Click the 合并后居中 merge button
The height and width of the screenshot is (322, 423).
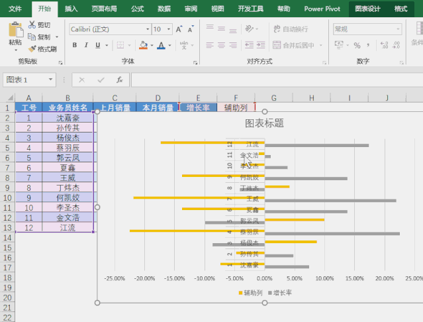pyautogui.click(x=293, y=45)
